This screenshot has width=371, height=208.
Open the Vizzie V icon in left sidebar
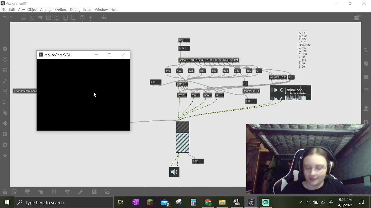tap(5, 134)
